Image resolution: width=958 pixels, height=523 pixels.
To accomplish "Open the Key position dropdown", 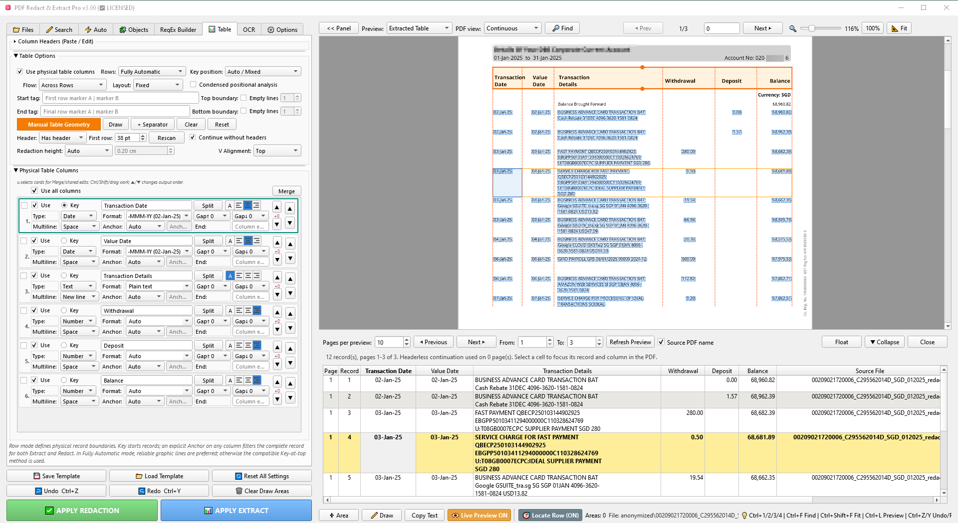I will (263, 72).
